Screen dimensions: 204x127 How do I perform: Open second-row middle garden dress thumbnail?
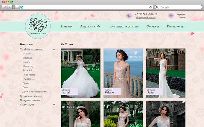(123, 114)
